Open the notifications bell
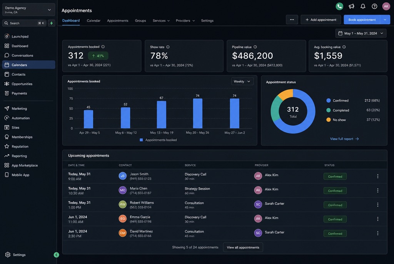This screenshot has height=264, width=394. 363,6
